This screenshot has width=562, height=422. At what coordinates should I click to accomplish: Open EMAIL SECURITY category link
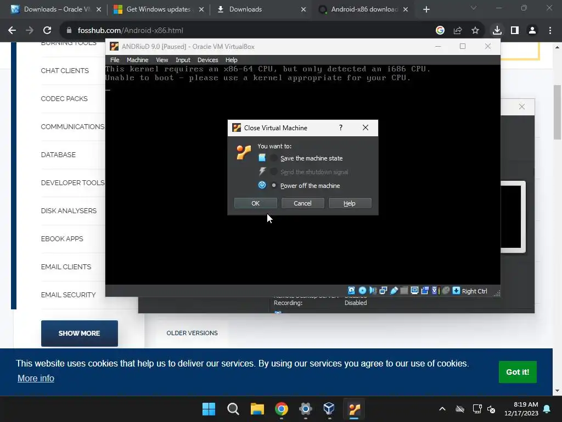[68, 295]
